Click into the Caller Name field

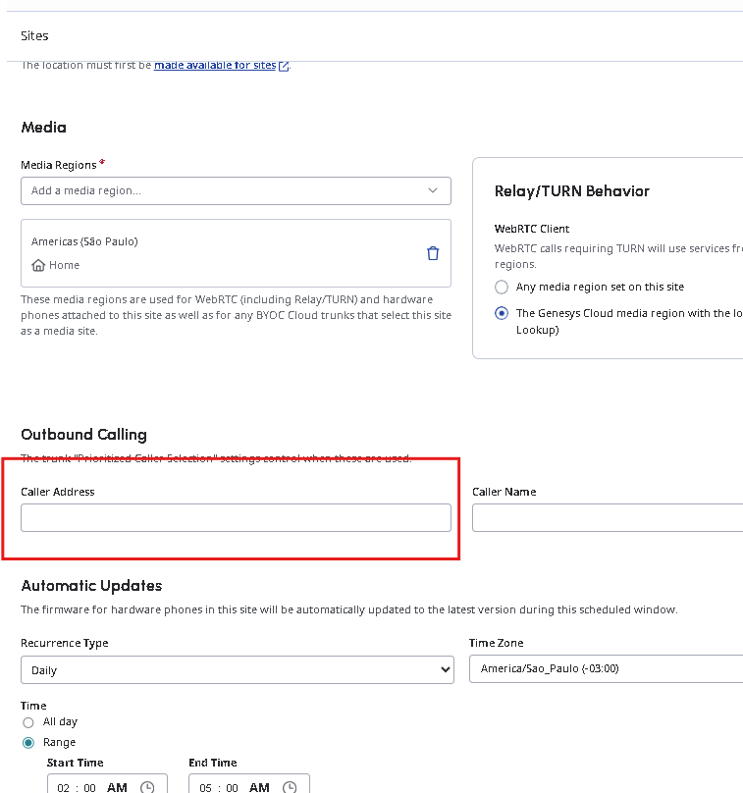607,517
